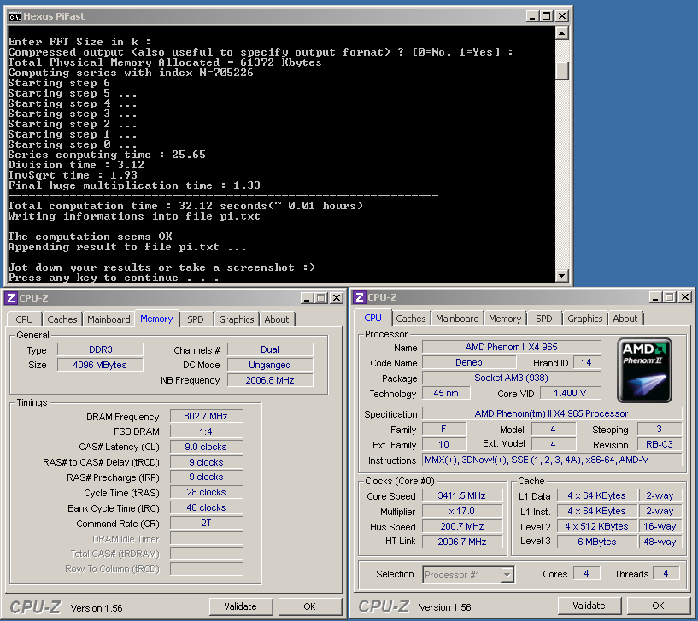698x621 pixels.
Task: Click the Technology 45 nm value
Action: 446,393
